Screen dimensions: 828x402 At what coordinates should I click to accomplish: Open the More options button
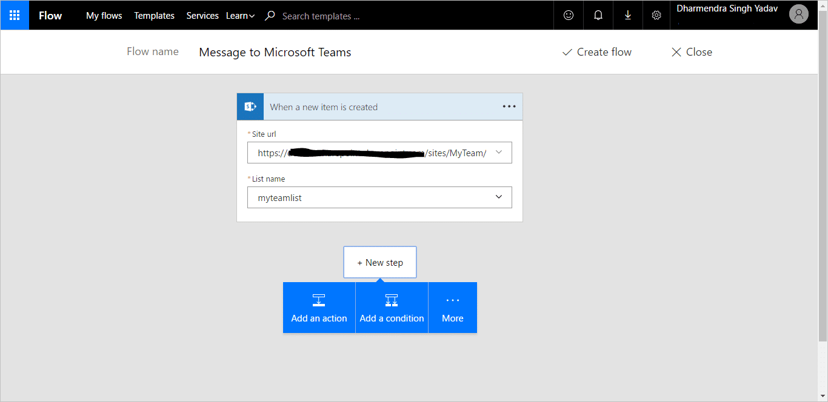click(x=453, y=308)
